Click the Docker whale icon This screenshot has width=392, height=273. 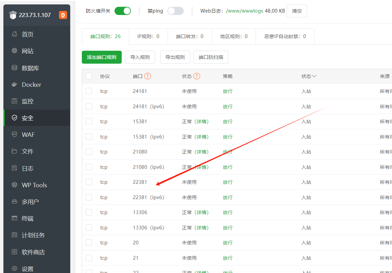tap(15, 84)
